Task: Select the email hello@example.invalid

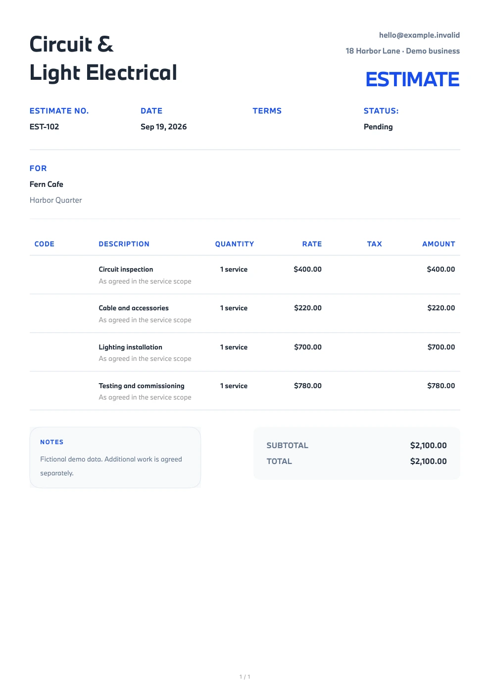Action: (x=419, y=35)
